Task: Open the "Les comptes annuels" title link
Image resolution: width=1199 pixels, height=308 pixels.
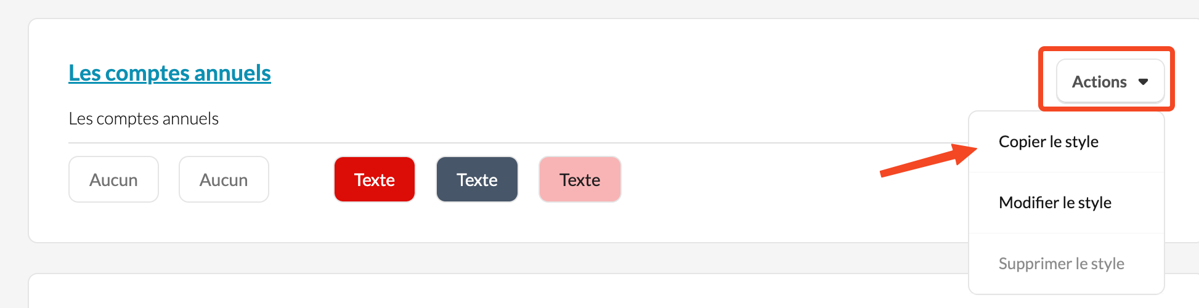Action: (x=169, y=73)
